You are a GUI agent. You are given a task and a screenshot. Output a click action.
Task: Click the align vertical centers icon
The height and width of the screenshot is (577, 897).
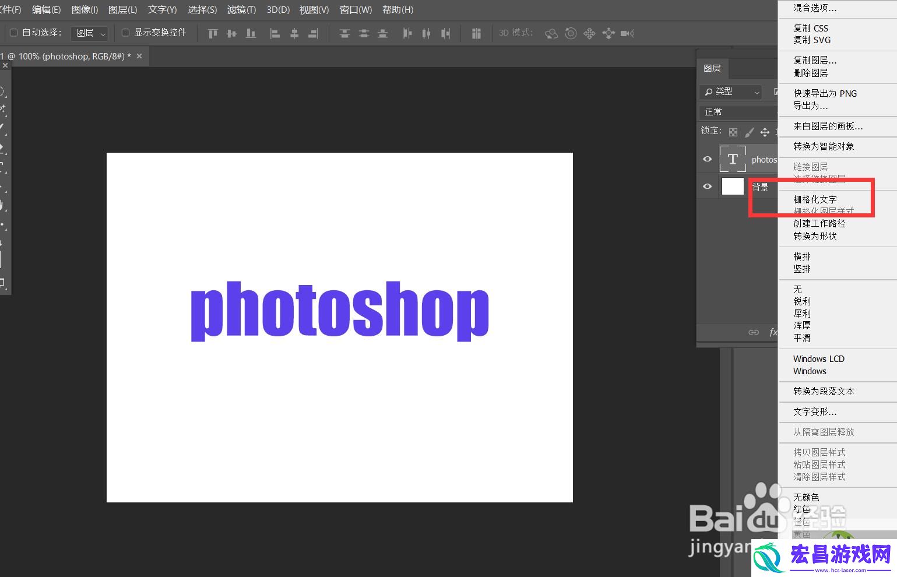click(x=231, y=33)
